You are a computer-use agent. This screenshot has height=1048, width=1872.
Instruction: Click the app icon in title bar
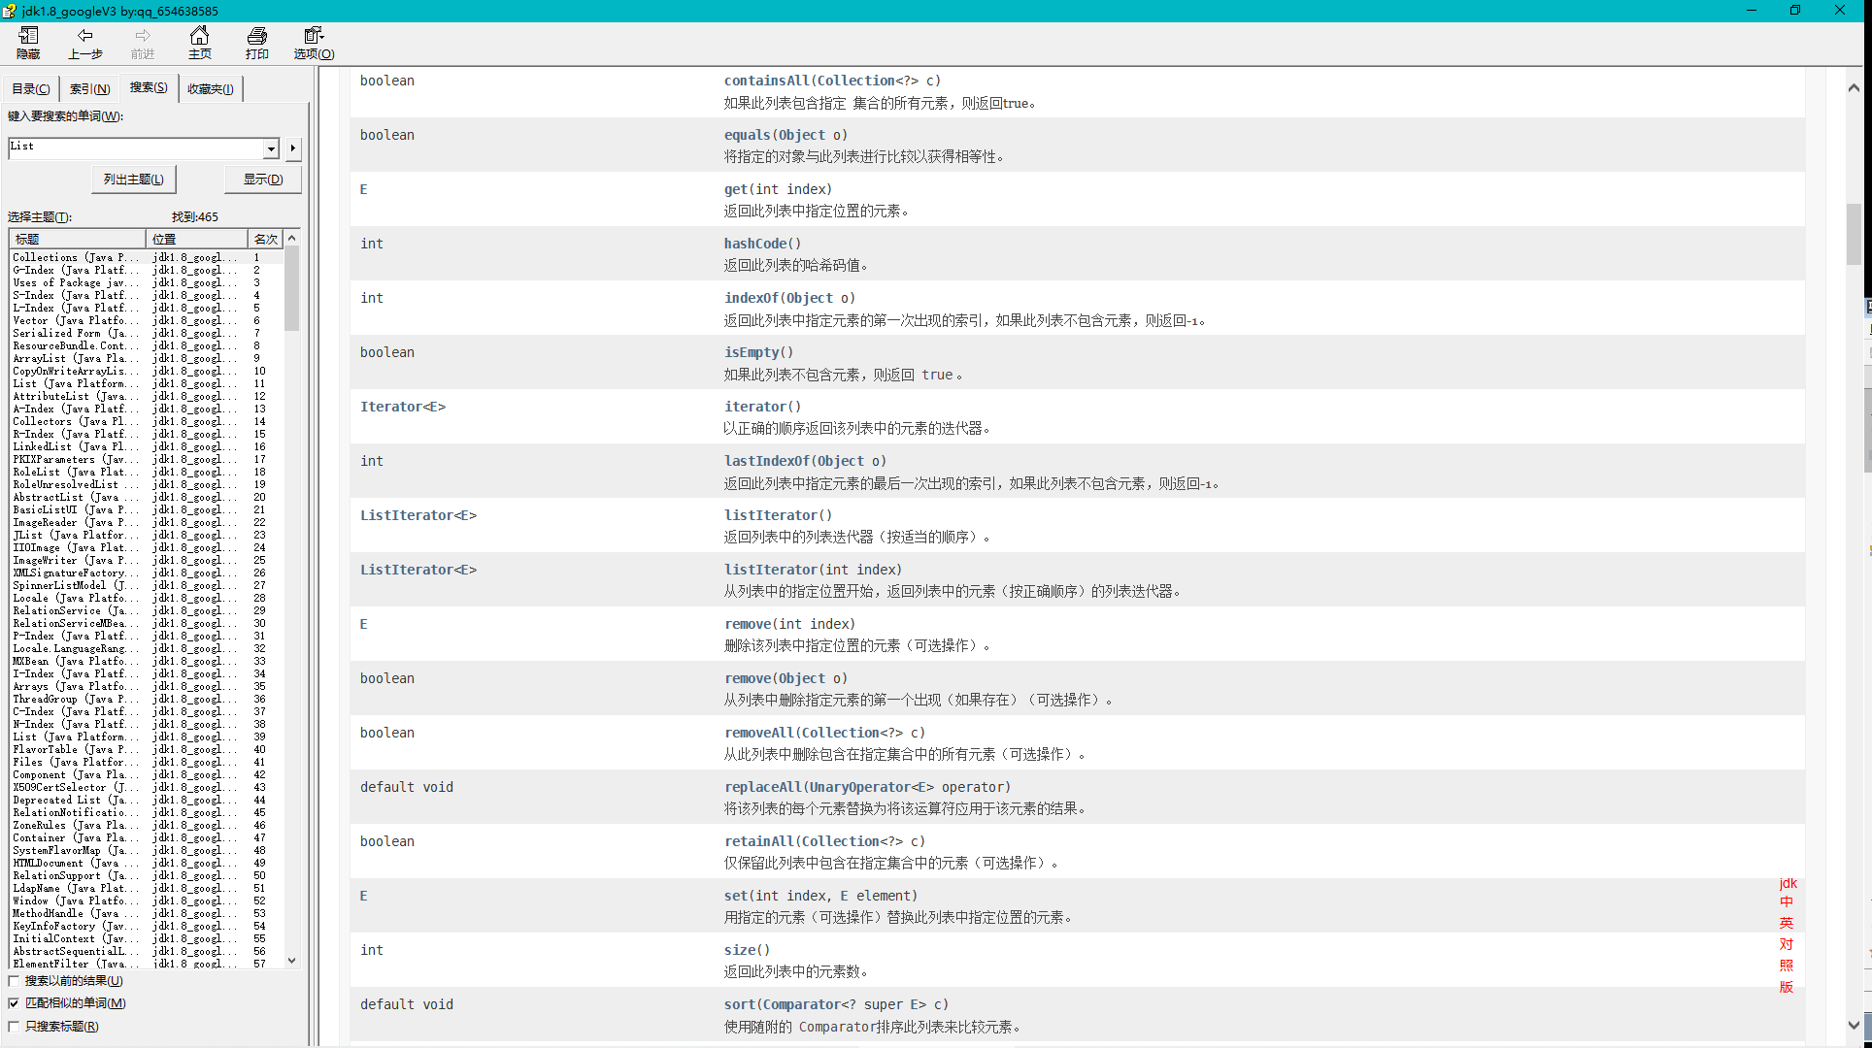(x=10, y=11)
